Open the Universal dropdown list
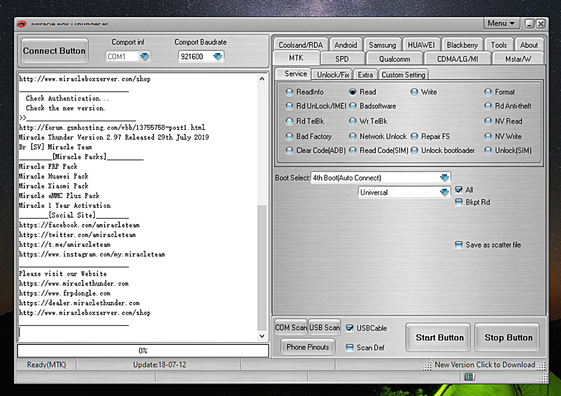The height and width of the screenshot is (396, 561). point(444,192)
